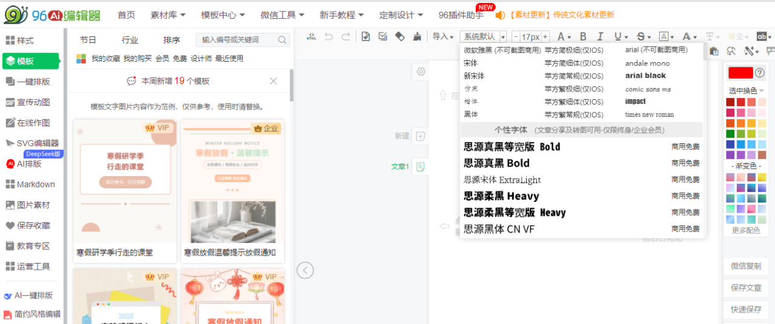
Task: Click the undo arrow in toolbar
Action: point(329,36)
